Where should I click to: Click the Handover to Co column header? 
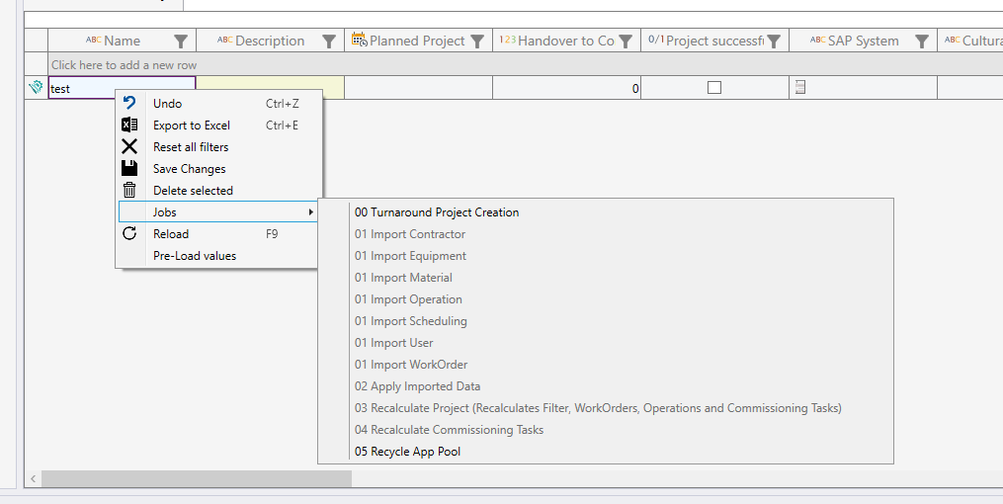pos(558,41)
